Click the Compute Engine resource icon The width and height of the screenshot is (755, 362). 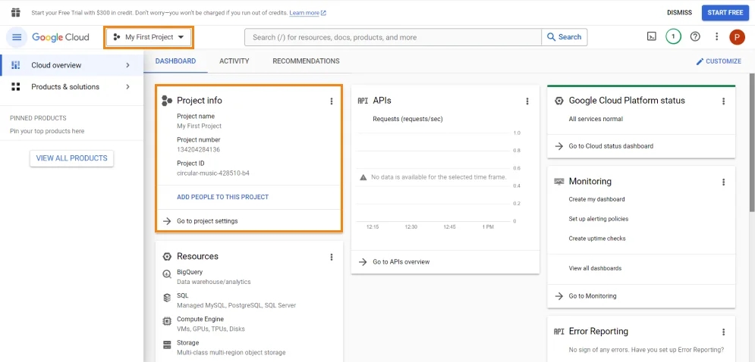[x=167, y=321]
